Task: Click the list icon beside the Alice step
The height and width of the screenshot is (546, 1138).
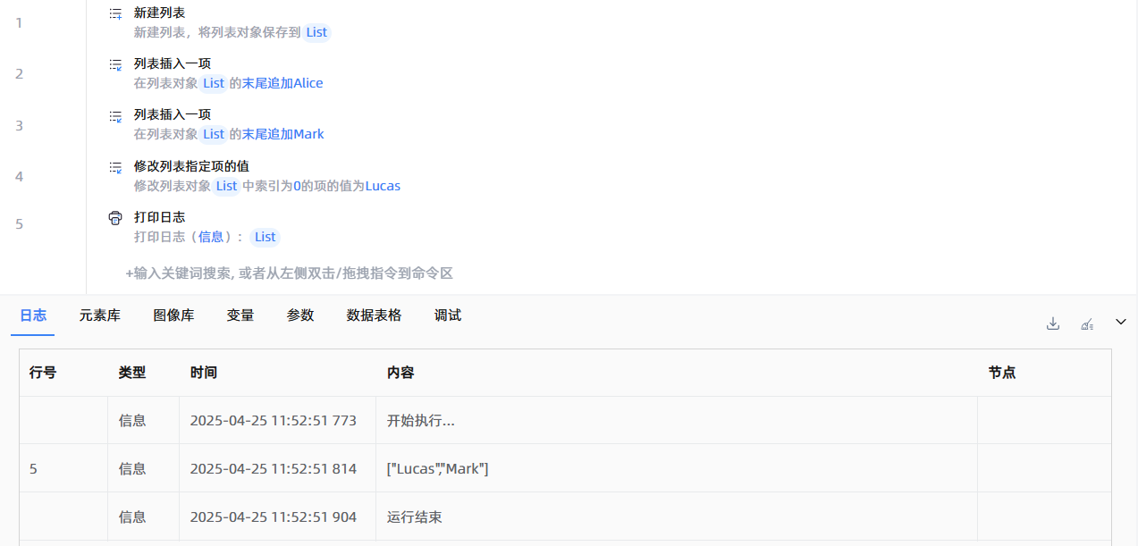Action: pyautogui.click(x=115, y=64)
